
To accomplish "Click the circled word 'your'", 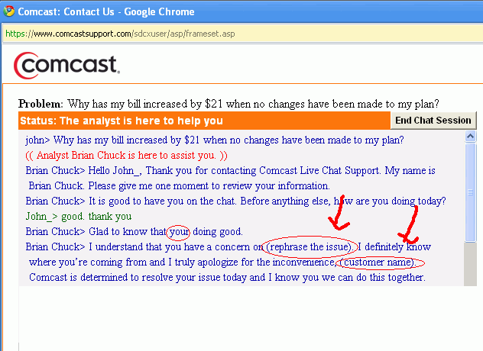I will click(178, 231).
